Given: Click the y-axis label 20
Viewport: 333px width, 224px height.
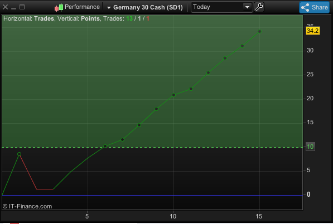Looking at the screenshot, I should (x=310, y=99).
